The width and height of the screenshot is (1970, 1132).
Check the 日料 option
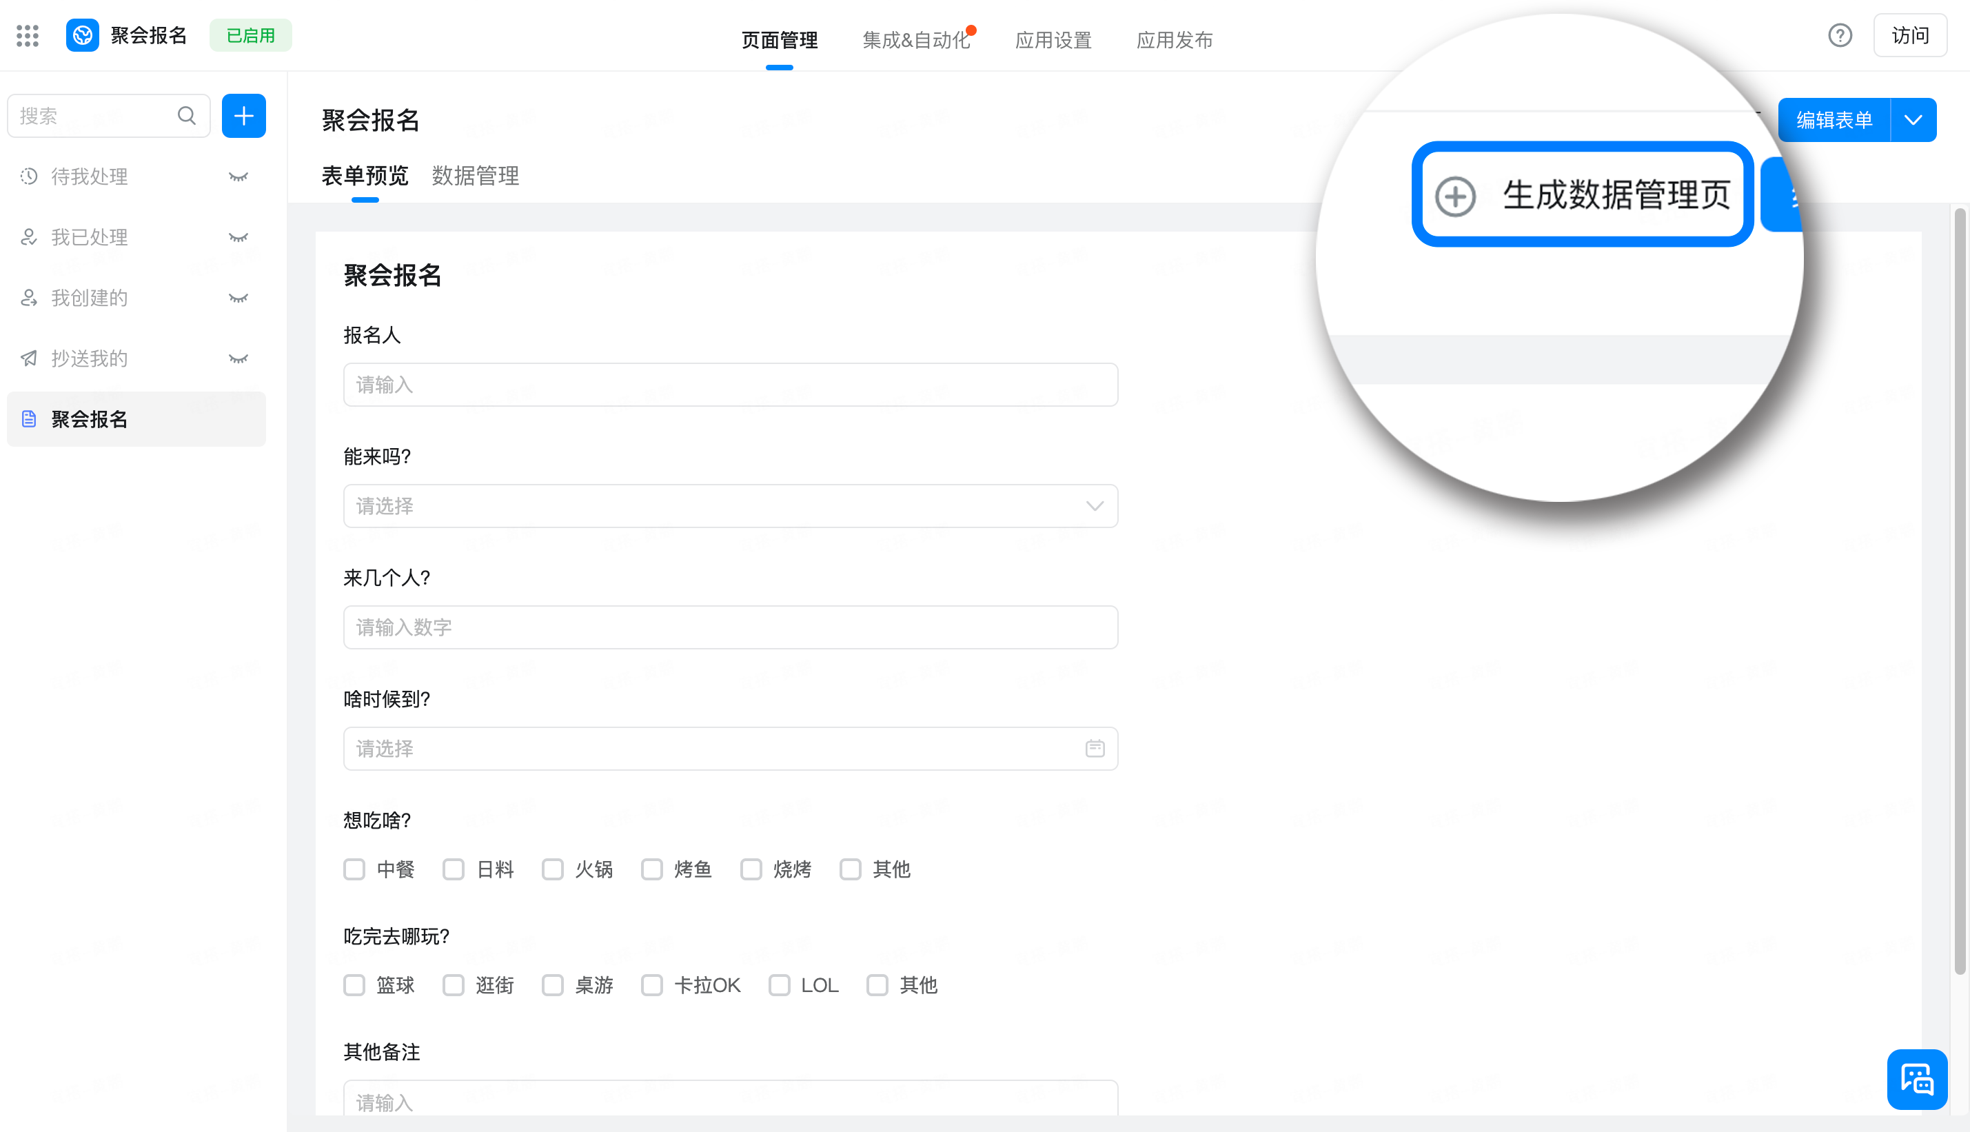(454, 869)
